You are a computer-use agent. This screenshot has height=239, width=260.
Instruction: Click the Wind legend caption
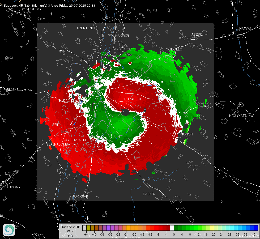(x=70, y=231)
